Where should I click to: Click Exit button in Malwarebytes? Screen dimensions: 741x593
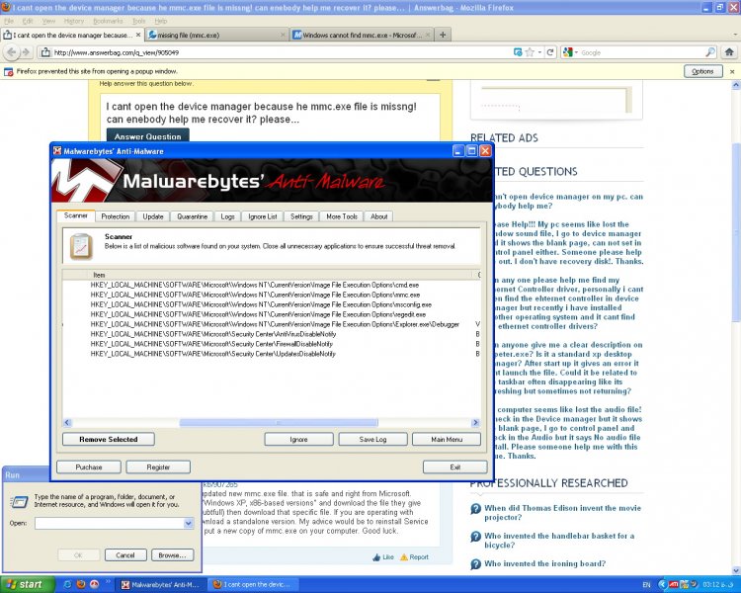455,467
